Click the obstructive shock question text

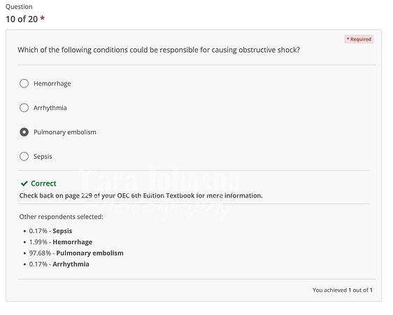point(159,50)
